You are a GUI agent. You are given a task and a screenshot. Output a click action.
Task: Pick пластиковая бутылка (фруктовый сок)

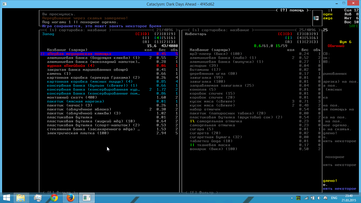(252, 117)
